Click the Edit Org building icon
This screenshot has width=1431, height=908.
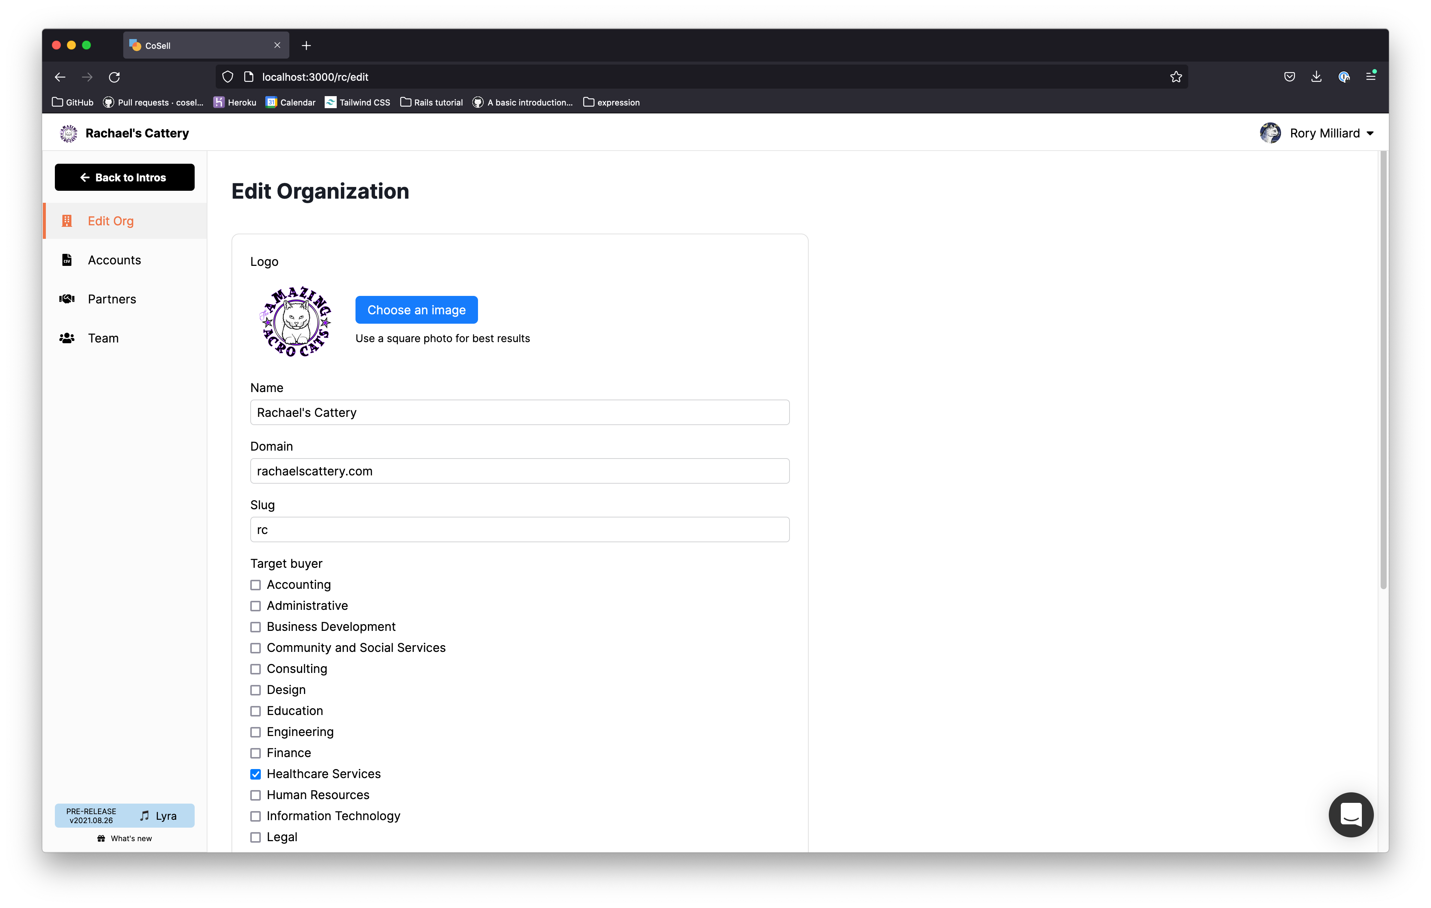67,221
